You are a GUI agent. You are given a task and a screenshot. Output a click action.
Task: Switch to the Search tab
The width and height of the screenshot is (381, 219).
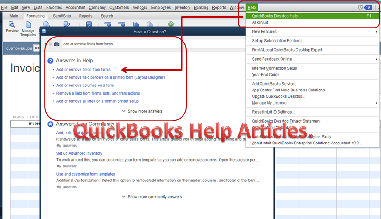coord(107,16)
